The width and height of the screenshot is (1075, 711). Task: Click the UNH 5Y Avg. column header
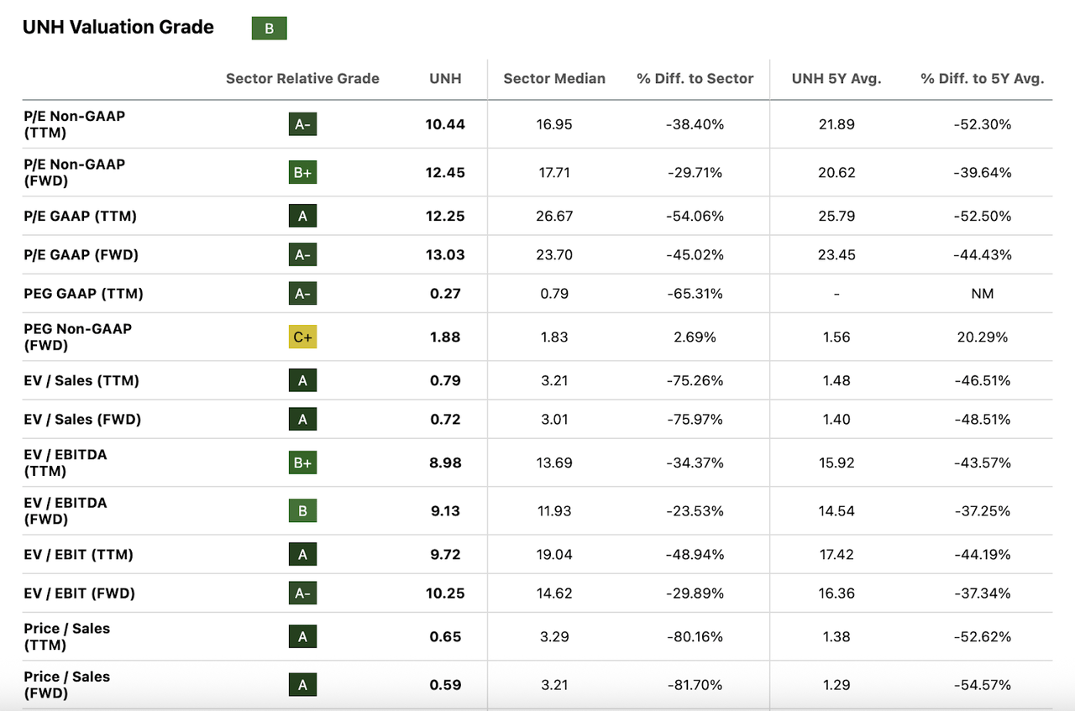click(x=836, y=79)
